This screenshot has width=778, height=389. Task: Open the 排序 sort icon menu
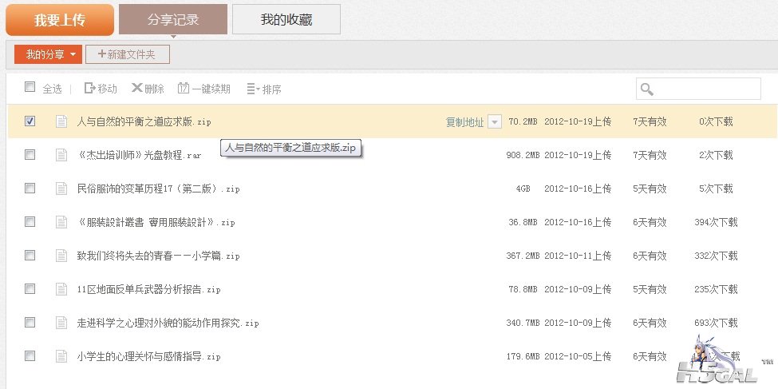(252, 89)
